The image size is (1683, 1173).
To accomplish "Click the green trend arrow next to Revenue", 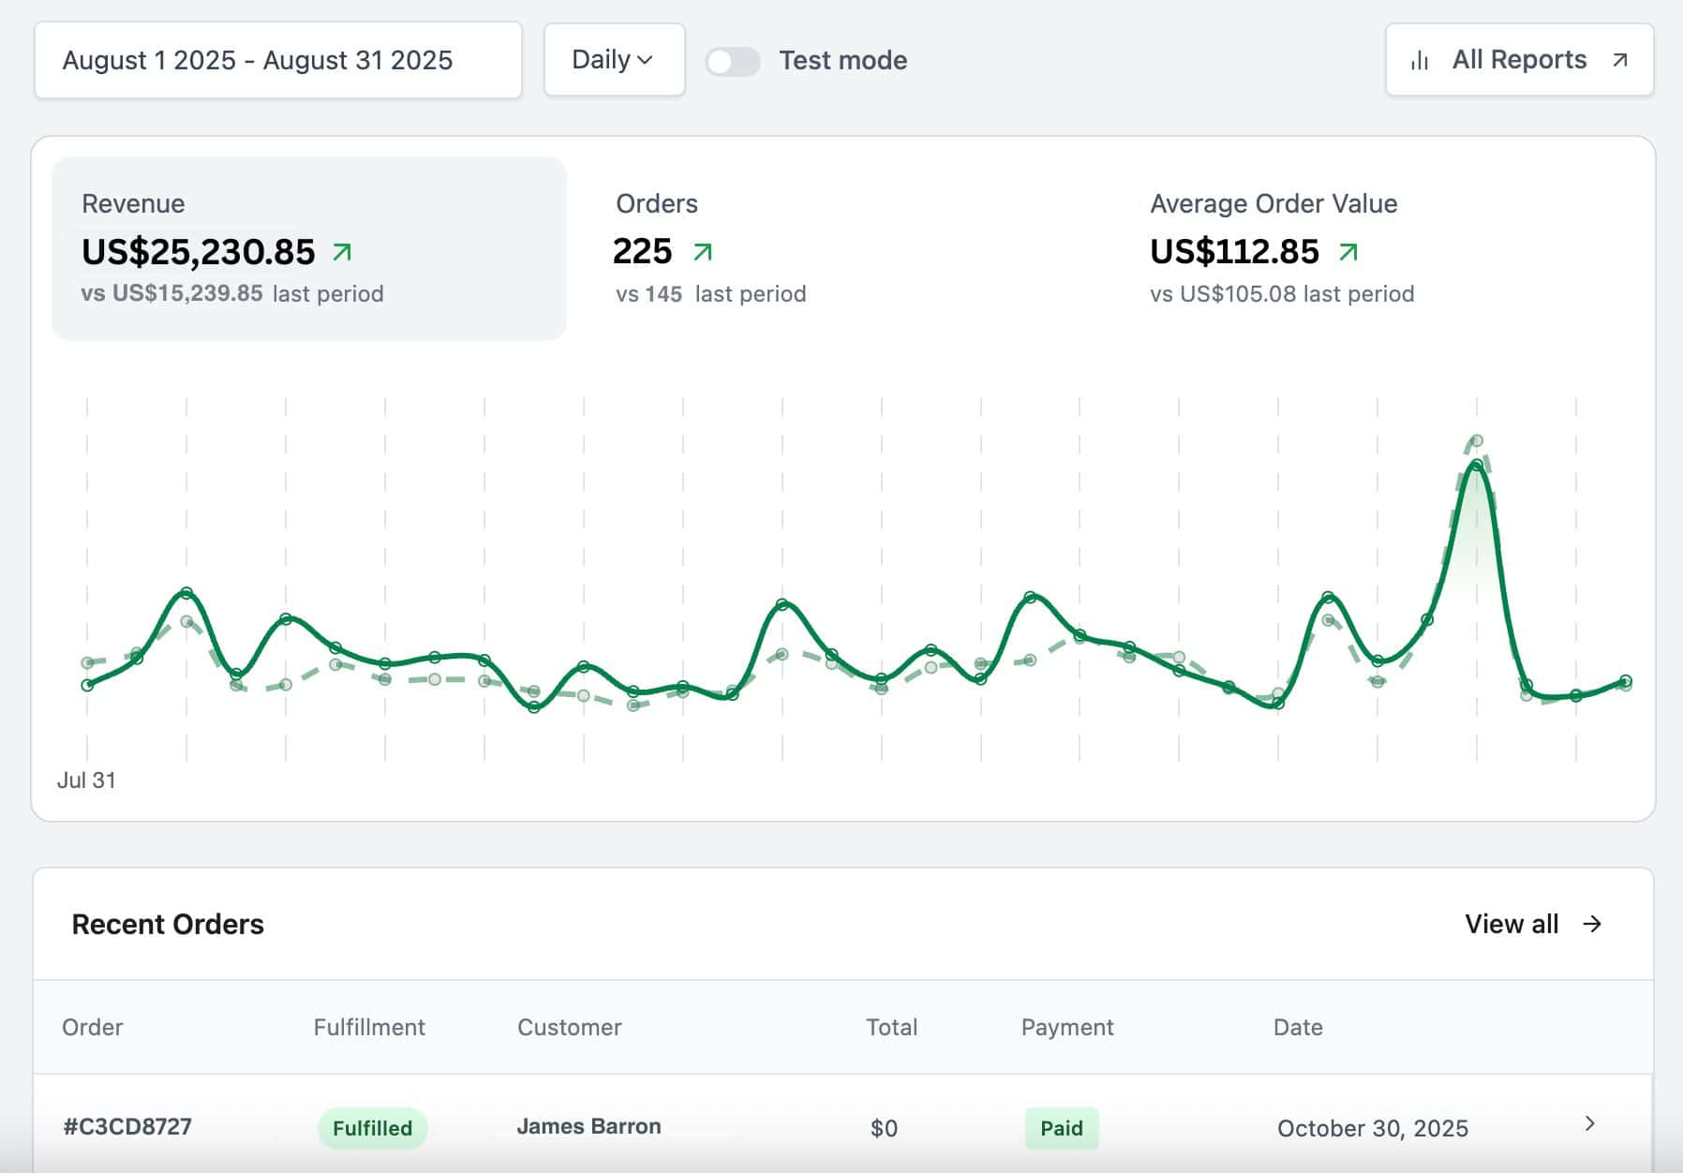I will [342, 252].
